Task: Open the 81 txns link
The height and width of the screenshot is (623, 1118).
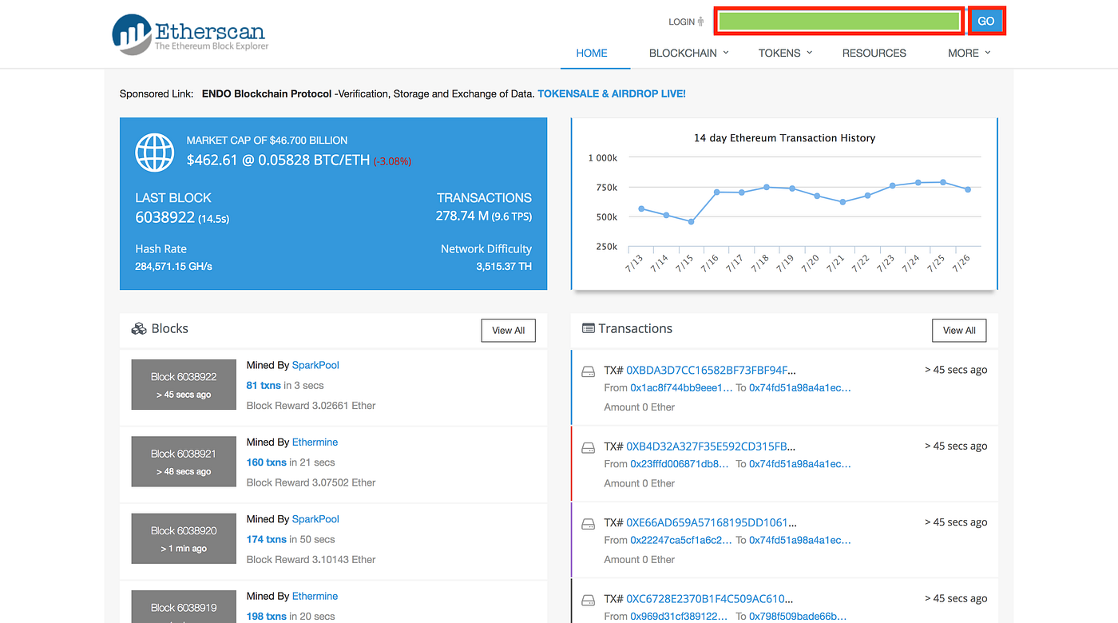Action: [264, 385]
